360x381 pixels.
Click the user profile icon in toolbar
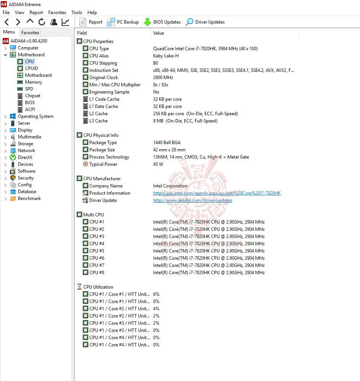(x=54, y=22)
